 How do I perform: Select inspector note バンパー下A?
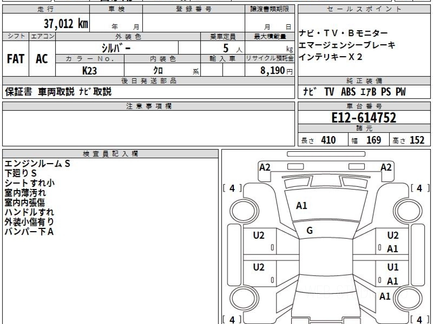coord(29,231)
